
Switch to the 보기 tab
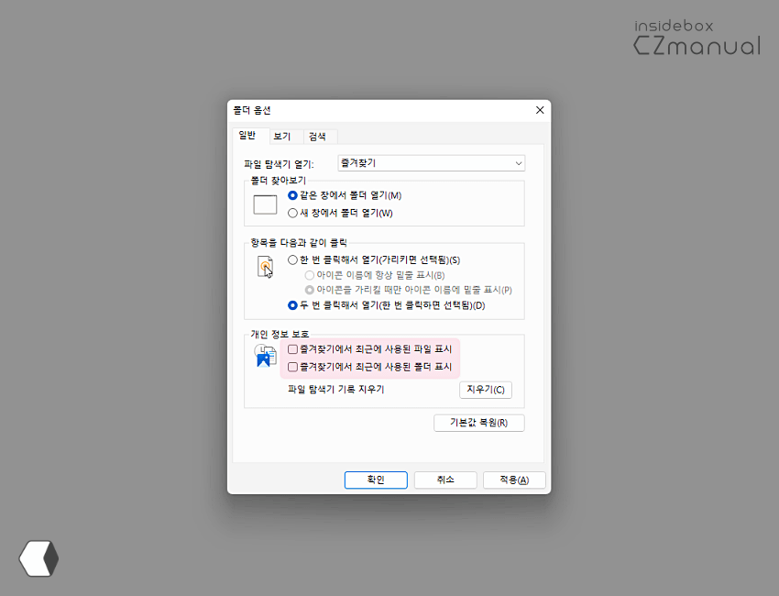pos(284,135)
